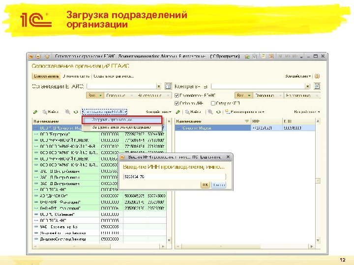Click the Создать контрагента button
The image size is (354, 265).
click(114, 76)
